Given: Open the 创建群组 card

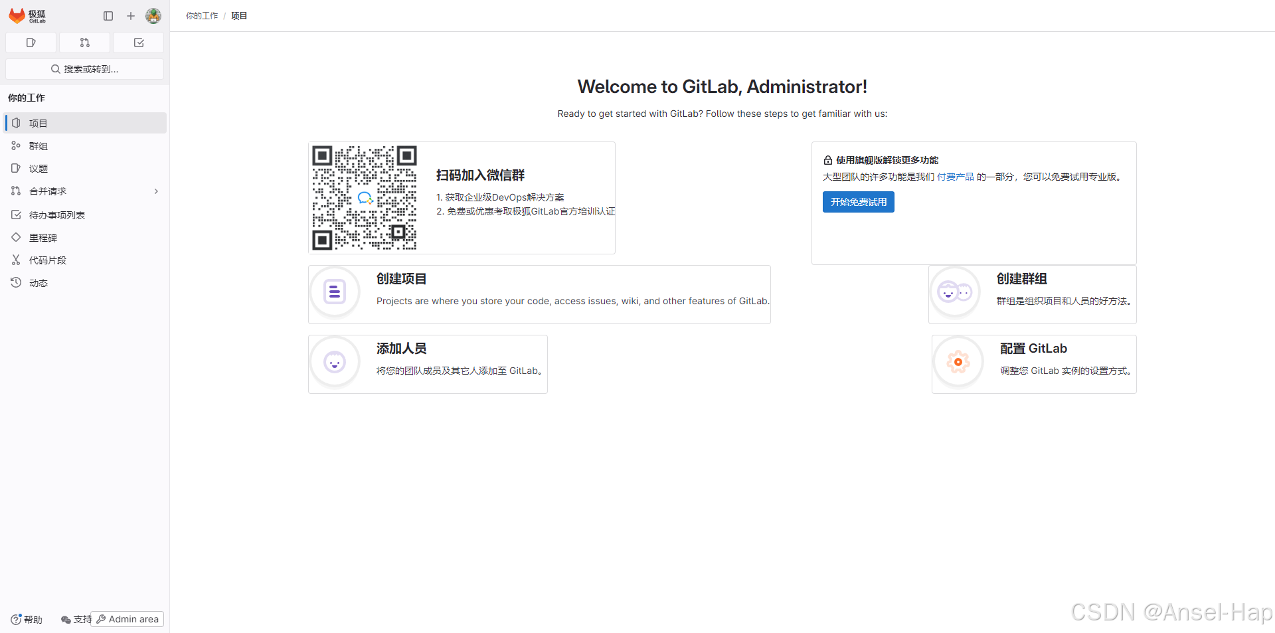Looking at the screenshot, I should click(1033, 294).
